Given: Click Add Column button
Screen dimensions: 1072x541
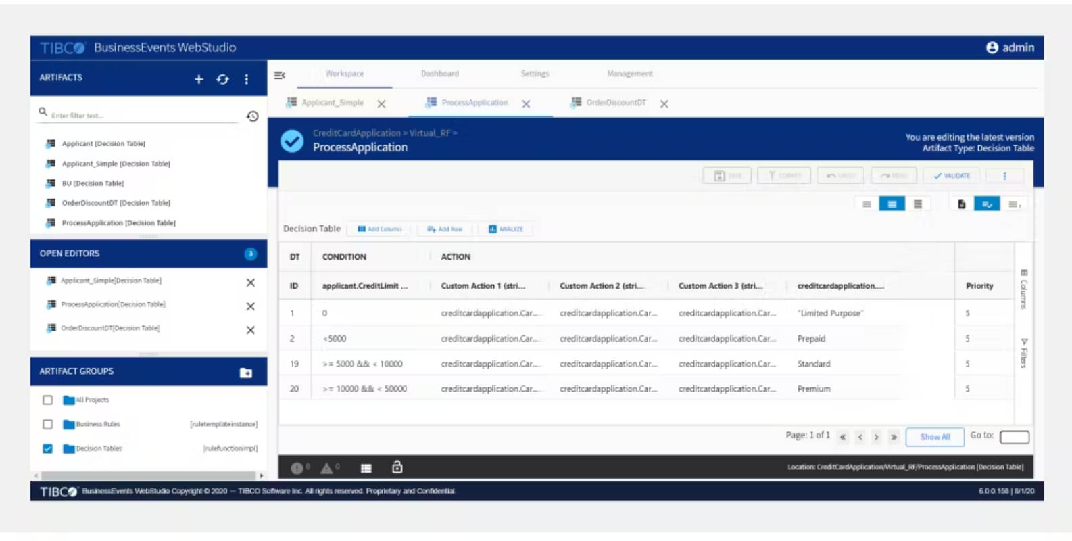Looking at the screenshot, I should 379,229.
